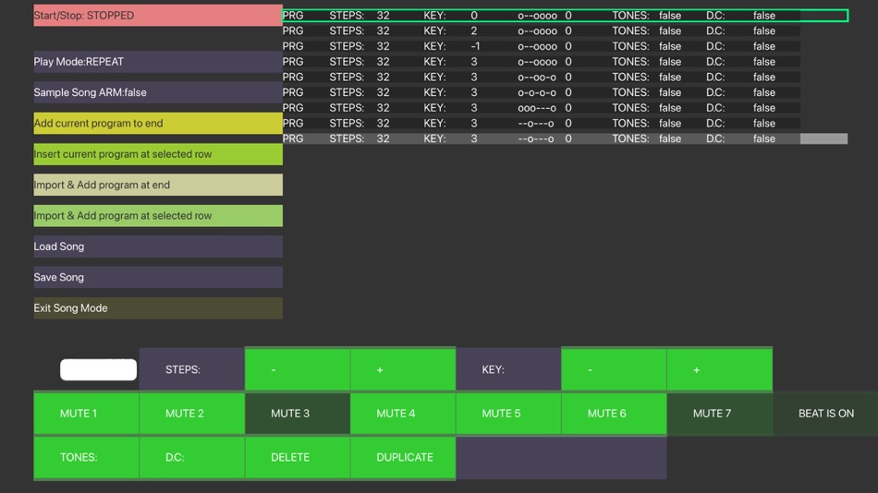Click the STEPS: label cell

[192, 369]
